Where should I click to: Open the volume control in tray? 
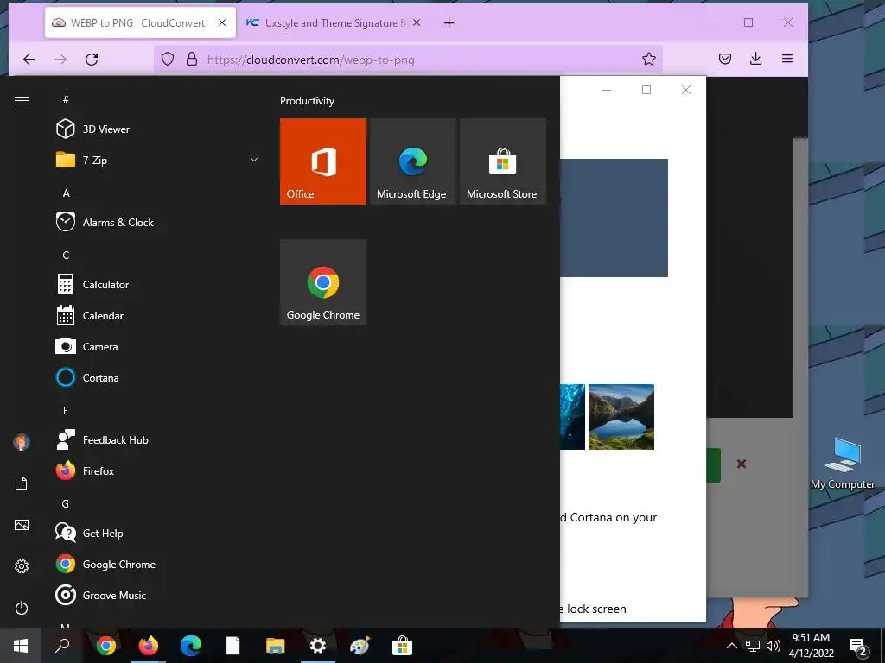coord(774,646)
